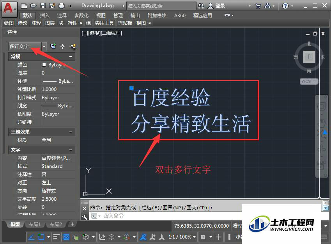
Task: Toggle transparency display checkered icon
Action: pos(66,237)
